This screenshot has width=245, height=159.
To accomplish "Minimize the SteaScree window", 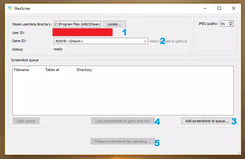I will (x=205, y=8).
